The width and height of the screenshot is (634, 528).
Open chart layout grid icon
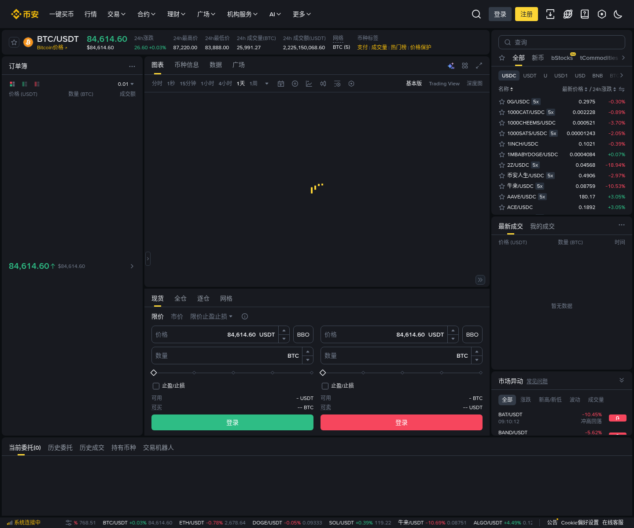[465, 65]
